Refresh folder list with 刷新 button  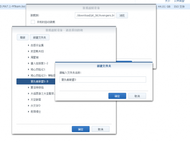coord(23,37)
